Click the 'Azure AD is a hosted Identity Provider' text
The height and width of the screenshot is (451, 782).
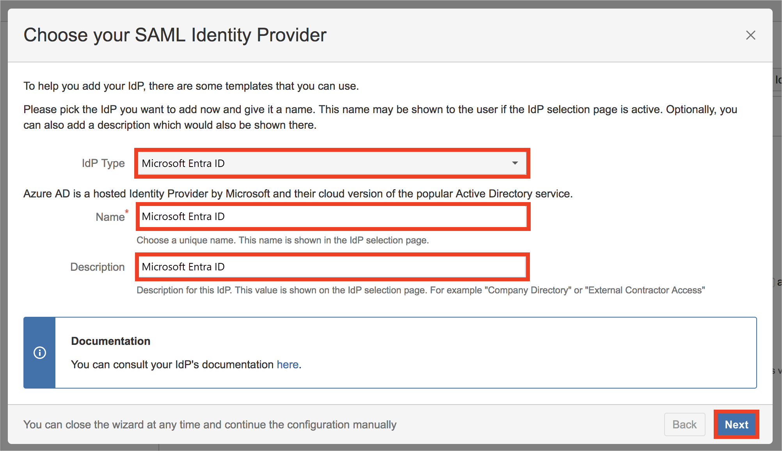click(298, 194)
